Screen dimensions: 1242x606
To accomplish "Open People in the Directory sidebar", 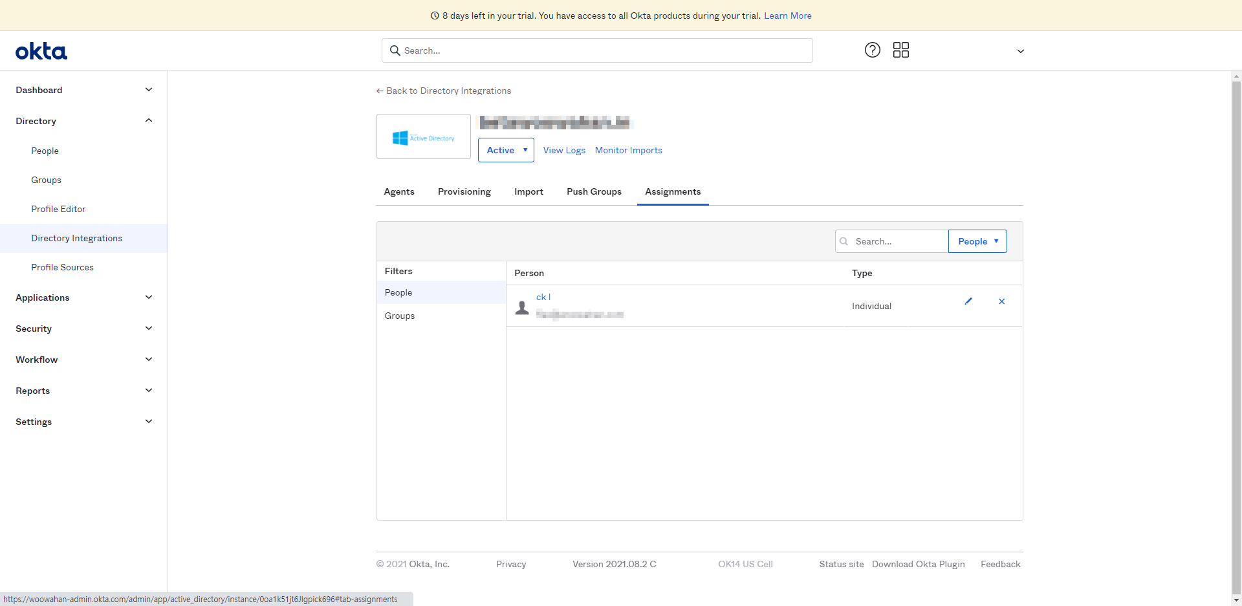I will [x=45, y=151].
